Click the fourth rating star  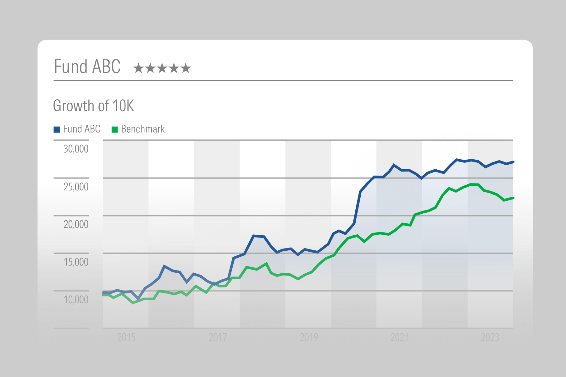174,68
